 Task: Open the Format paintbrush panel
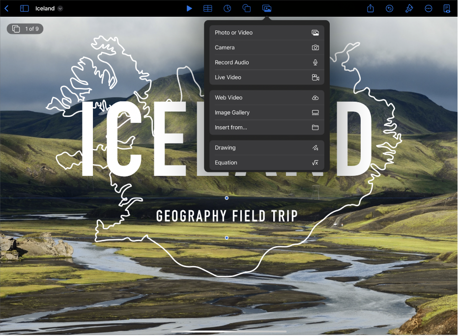tap(409, 8)
